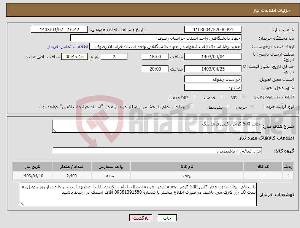
Task: Click the تاریخ نیاز column header
Action: tap(33, 167)
